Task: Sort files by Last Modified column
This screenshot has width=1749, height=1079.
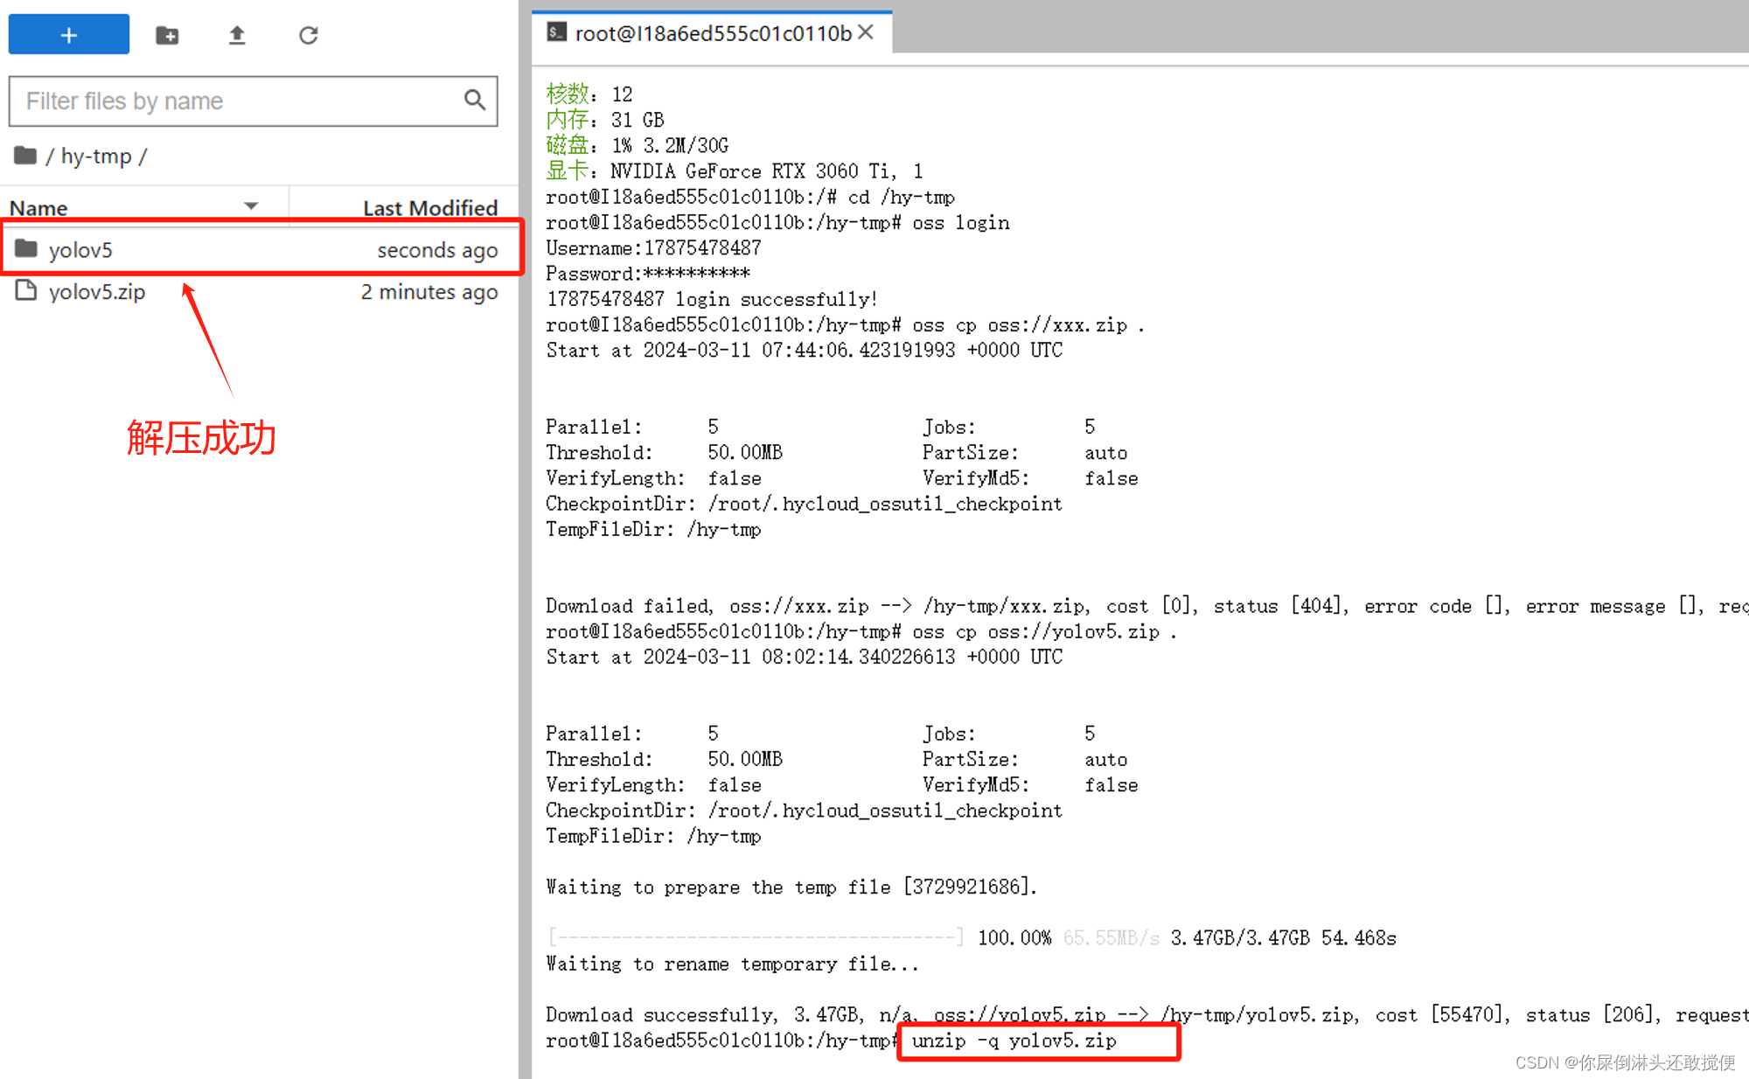Action: [x=429, y=208]
